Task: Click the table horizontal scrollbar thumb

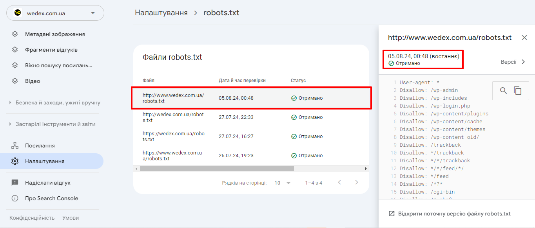Action: (x=217, y=169)
